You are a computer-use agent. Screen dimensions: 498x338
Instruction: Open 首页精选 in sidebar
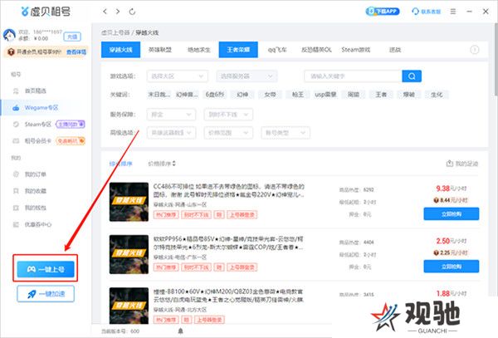[35, 91]
